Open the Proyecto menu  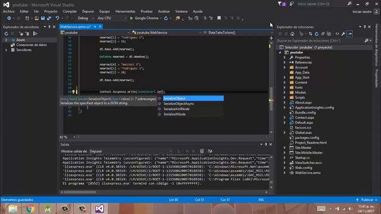coord(51,11)
